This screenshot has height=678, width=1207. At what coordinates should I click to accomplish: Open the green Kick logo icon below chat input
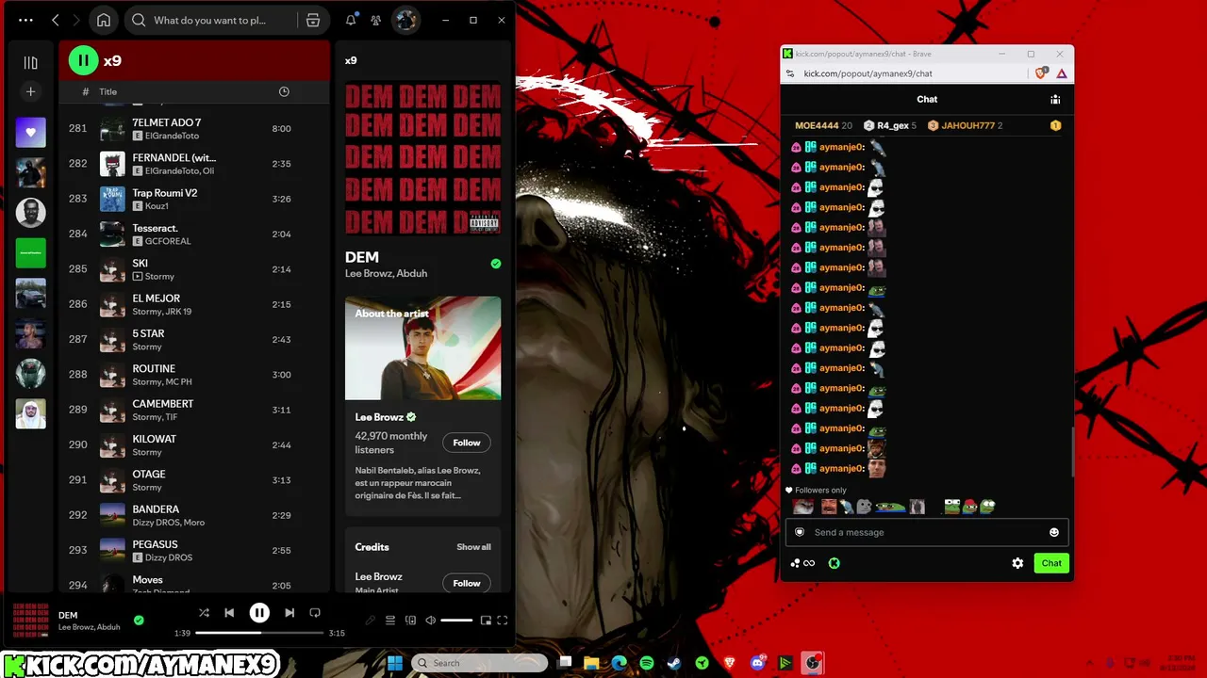pos(834,563)
